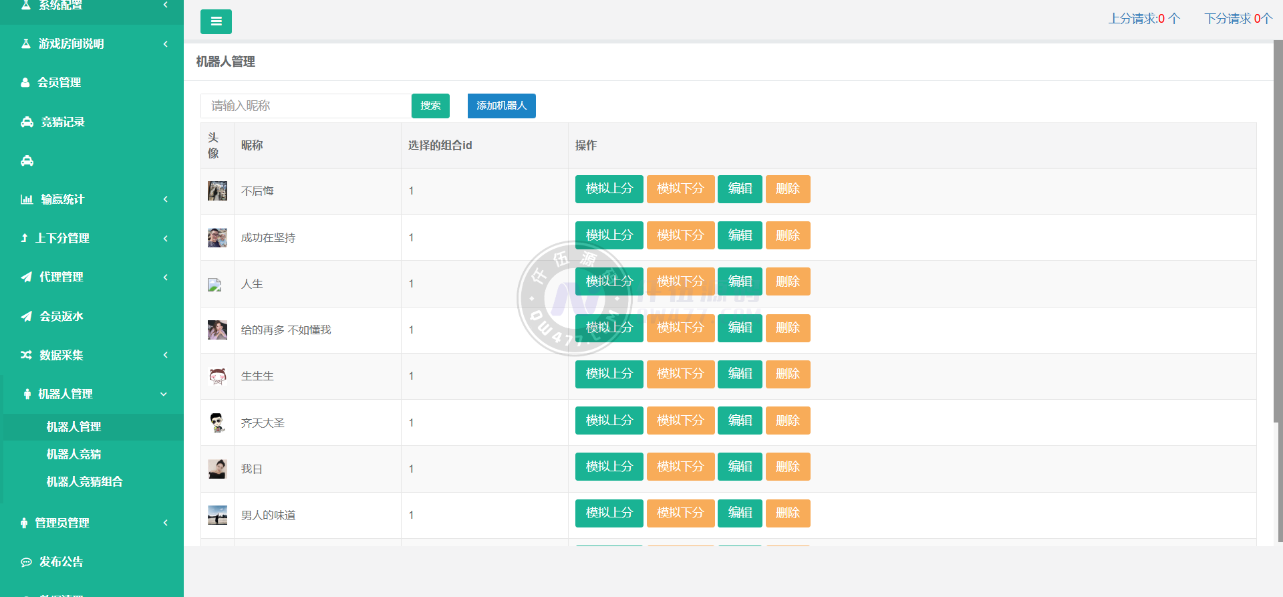Click the avatar thumbnail of 男人的味道

[x=217, y=515]
